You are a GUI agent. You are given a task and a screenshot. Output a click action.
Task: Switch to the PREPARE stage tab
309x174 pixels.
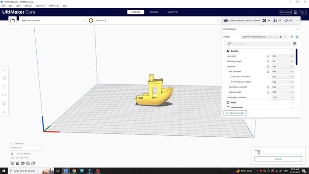click(136, 12)
